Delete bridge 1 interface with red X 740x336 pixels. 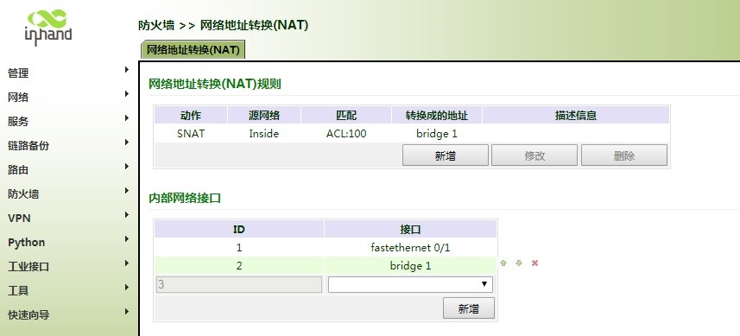(534, 263)
